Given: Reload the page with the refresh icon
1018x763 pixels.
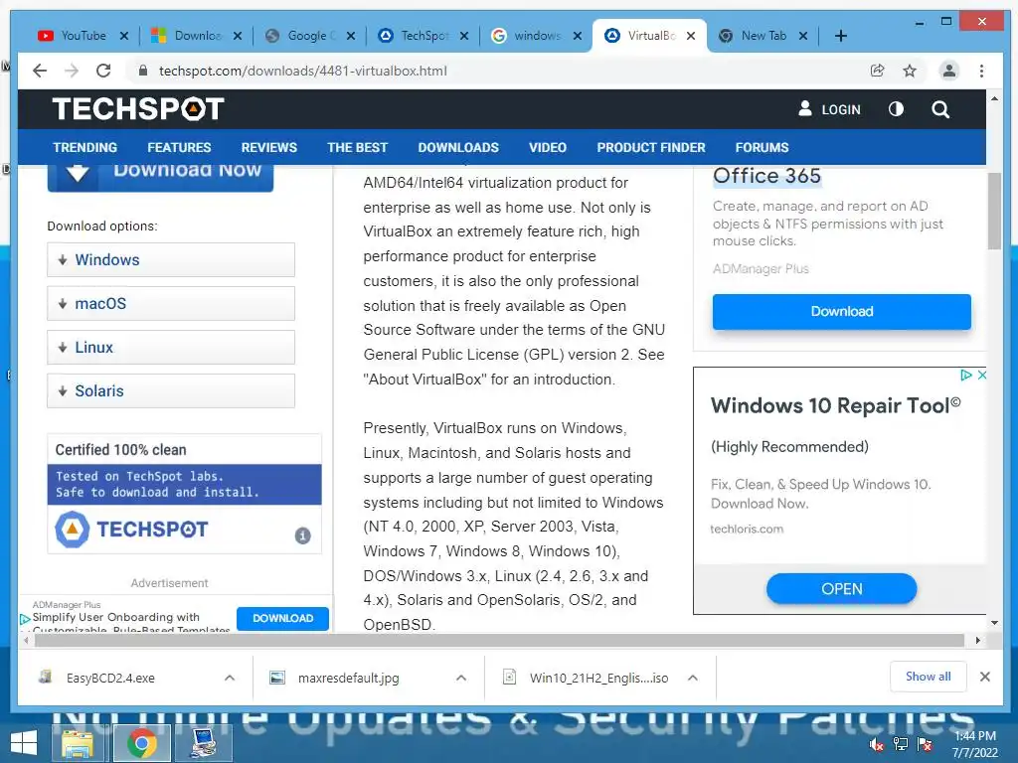Looking at the screenshot, I should pos(103,71).
